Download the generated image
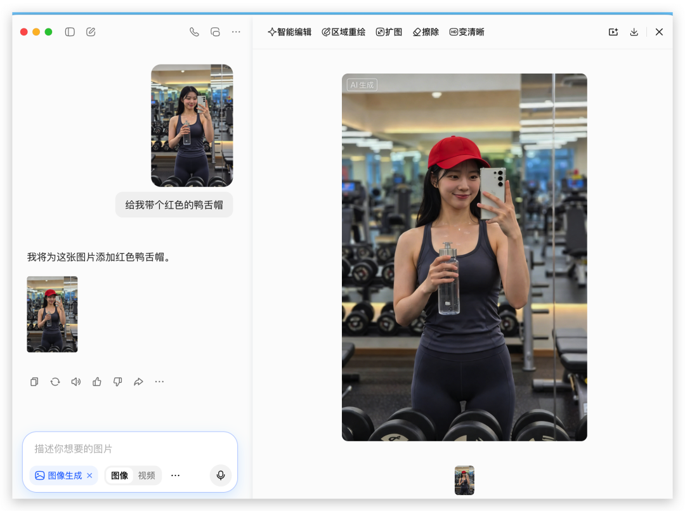The width and height of the screenshot is (685, 511). click(x=634, y=32)
